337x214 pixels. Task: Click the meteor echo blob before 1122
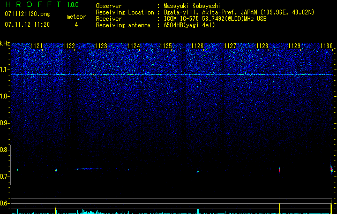56,170
